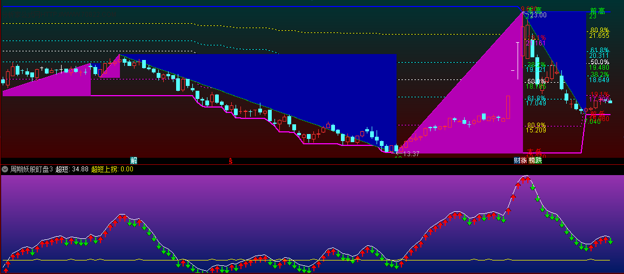The image size is (624, 274).
Task: Click the 17.049 retracement price label
Action: click(535, 103)
